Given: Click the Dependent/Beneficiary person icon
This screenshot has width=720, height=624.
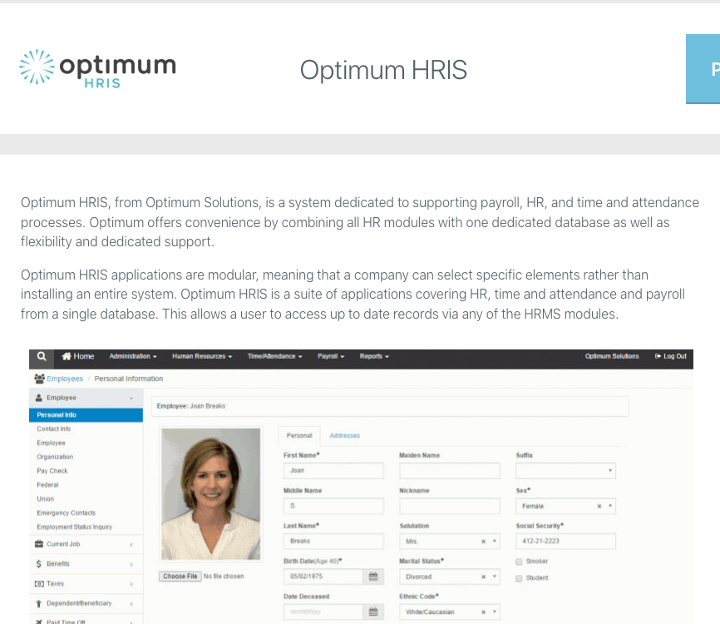Looking at the screenshot, I should pyautogui.click(x=38, y=604).
